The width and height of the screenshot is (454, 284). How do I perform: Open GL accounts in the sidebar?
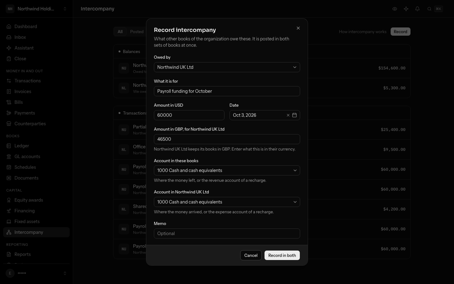tap(36, 157)
